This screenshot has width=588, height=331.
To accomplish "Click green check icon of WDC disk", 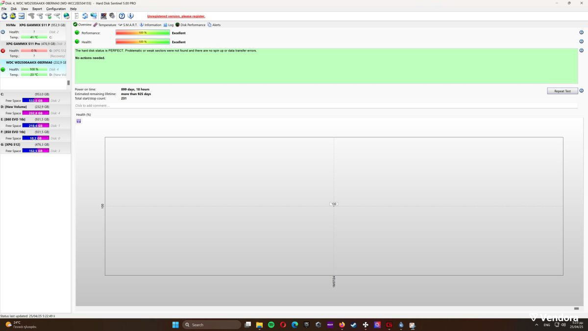I will pos(3,69).
